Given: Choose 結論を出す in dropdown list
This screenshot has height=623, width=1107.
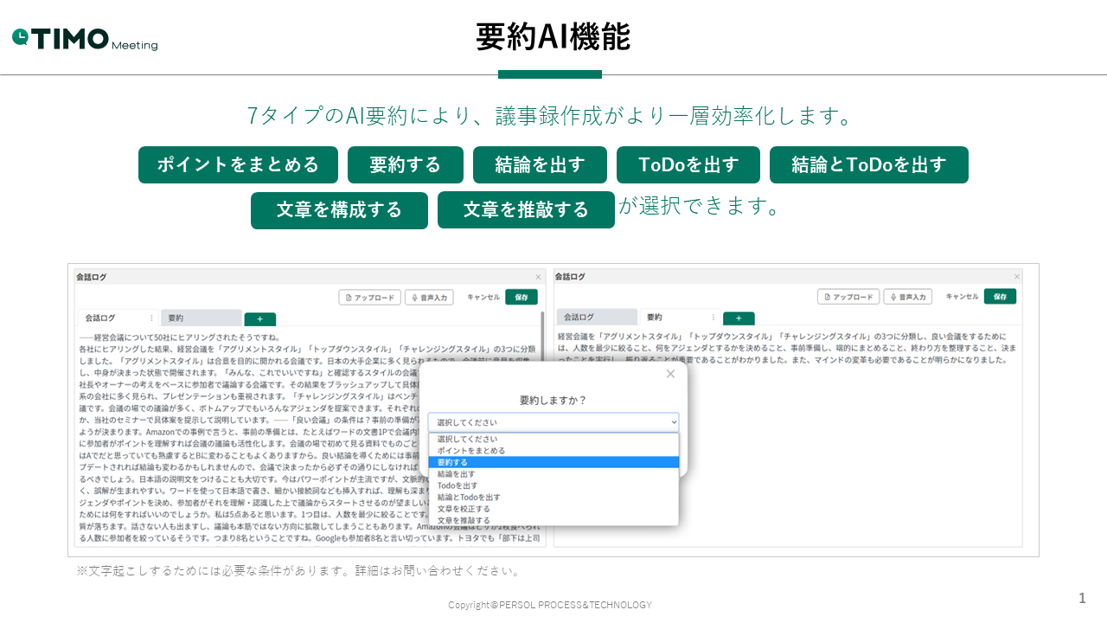Looking at the screenshot, I should [553, 474].
